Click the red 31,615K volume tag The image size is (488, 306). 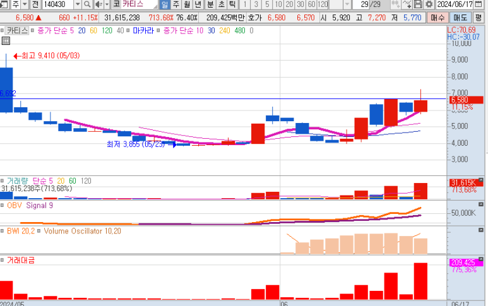pos(465,183)
